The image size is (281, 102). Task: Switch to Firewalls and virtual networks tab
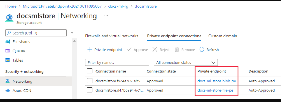point(112,36)
